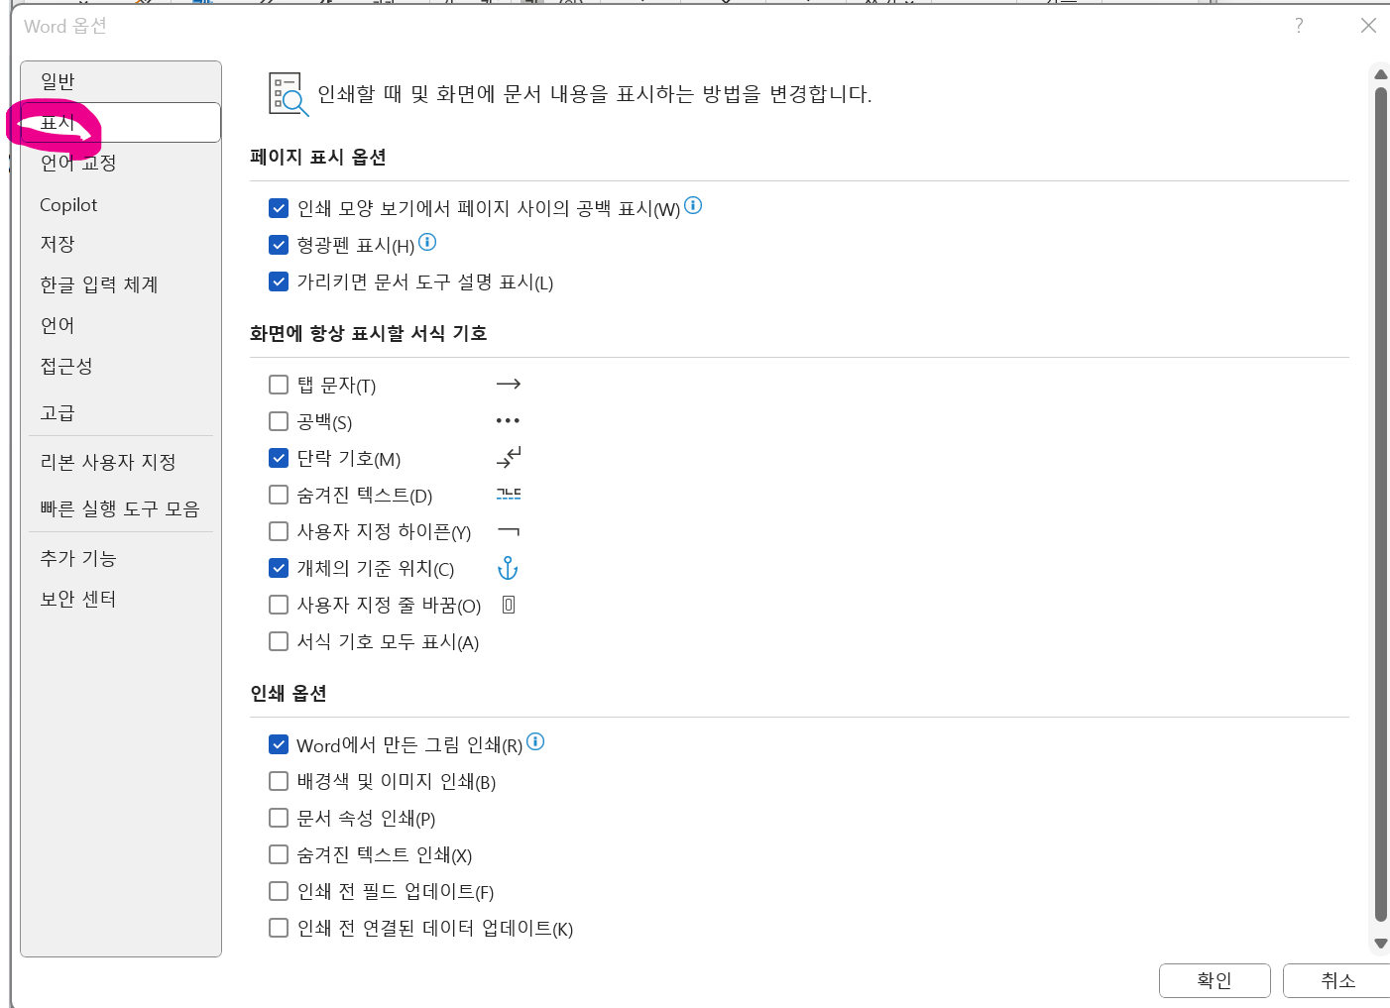Viewport: 1390px width, 1008px height.
Task: Uncheck 형광펜 표시 checkbox
Action: (x=279, y=245)
